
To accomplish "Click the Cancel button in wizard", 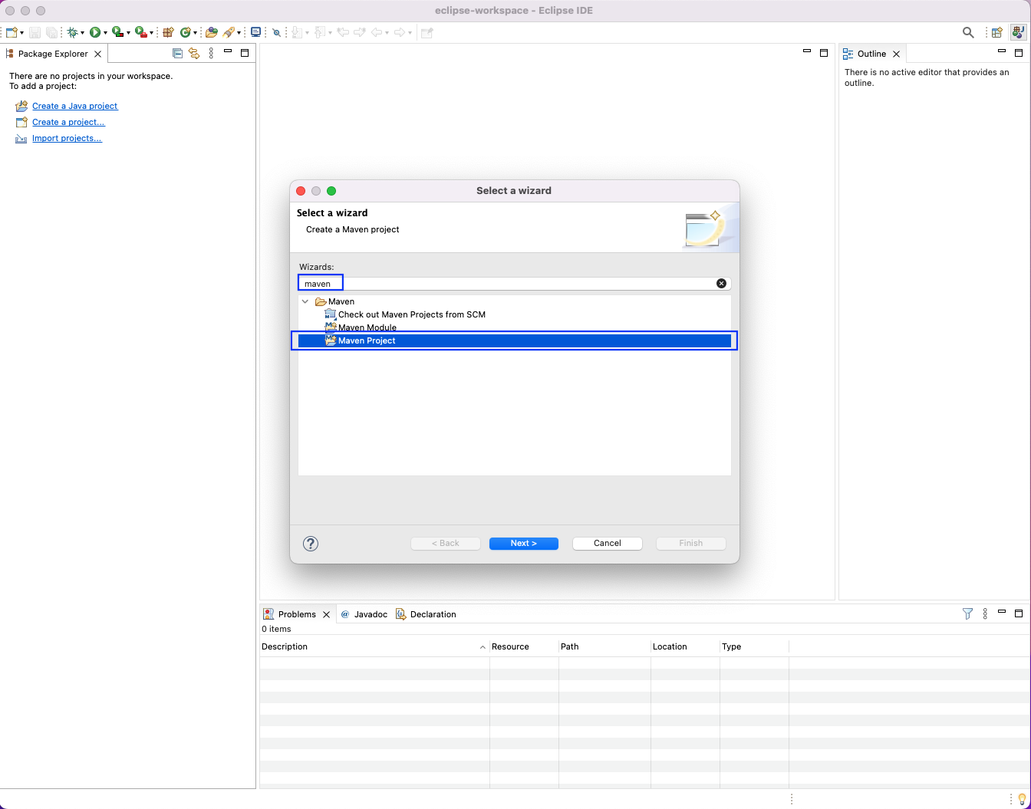I will tap(608, 543).
